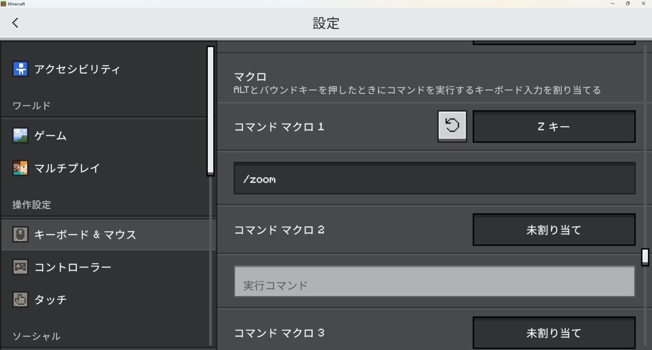Screen dimensions: 652x350
Task: Click the Game landscape icon
Action: 20,135
